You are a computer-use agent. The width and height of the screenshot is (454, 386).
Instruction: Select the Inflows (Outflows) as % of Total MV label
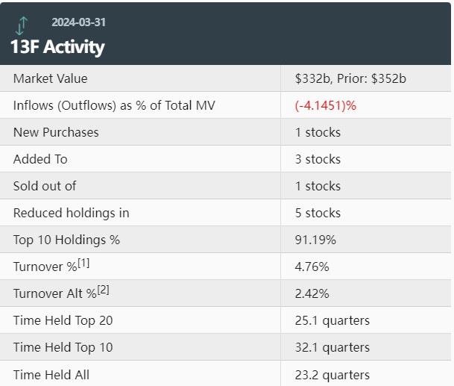coord(114,105)
